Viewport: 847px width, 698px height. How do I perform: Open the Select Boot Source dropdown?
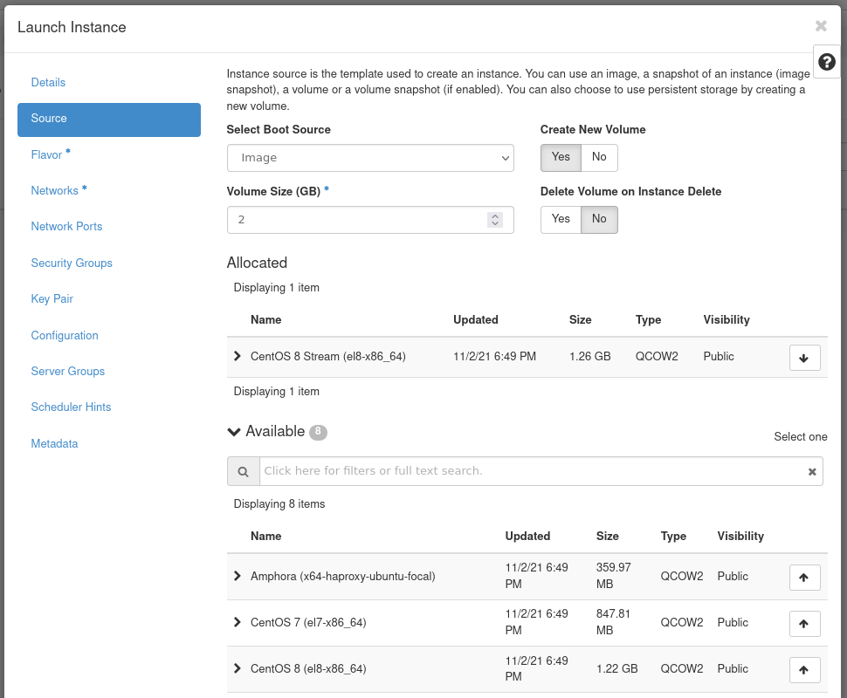pos(370,158)
